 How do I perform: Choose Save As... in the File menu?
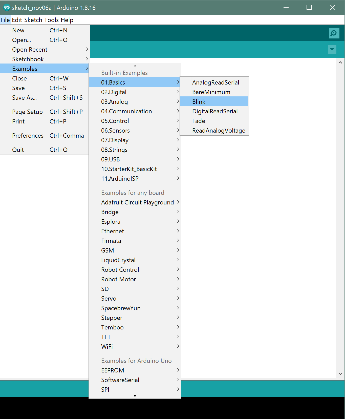click(x=45, y=98)
